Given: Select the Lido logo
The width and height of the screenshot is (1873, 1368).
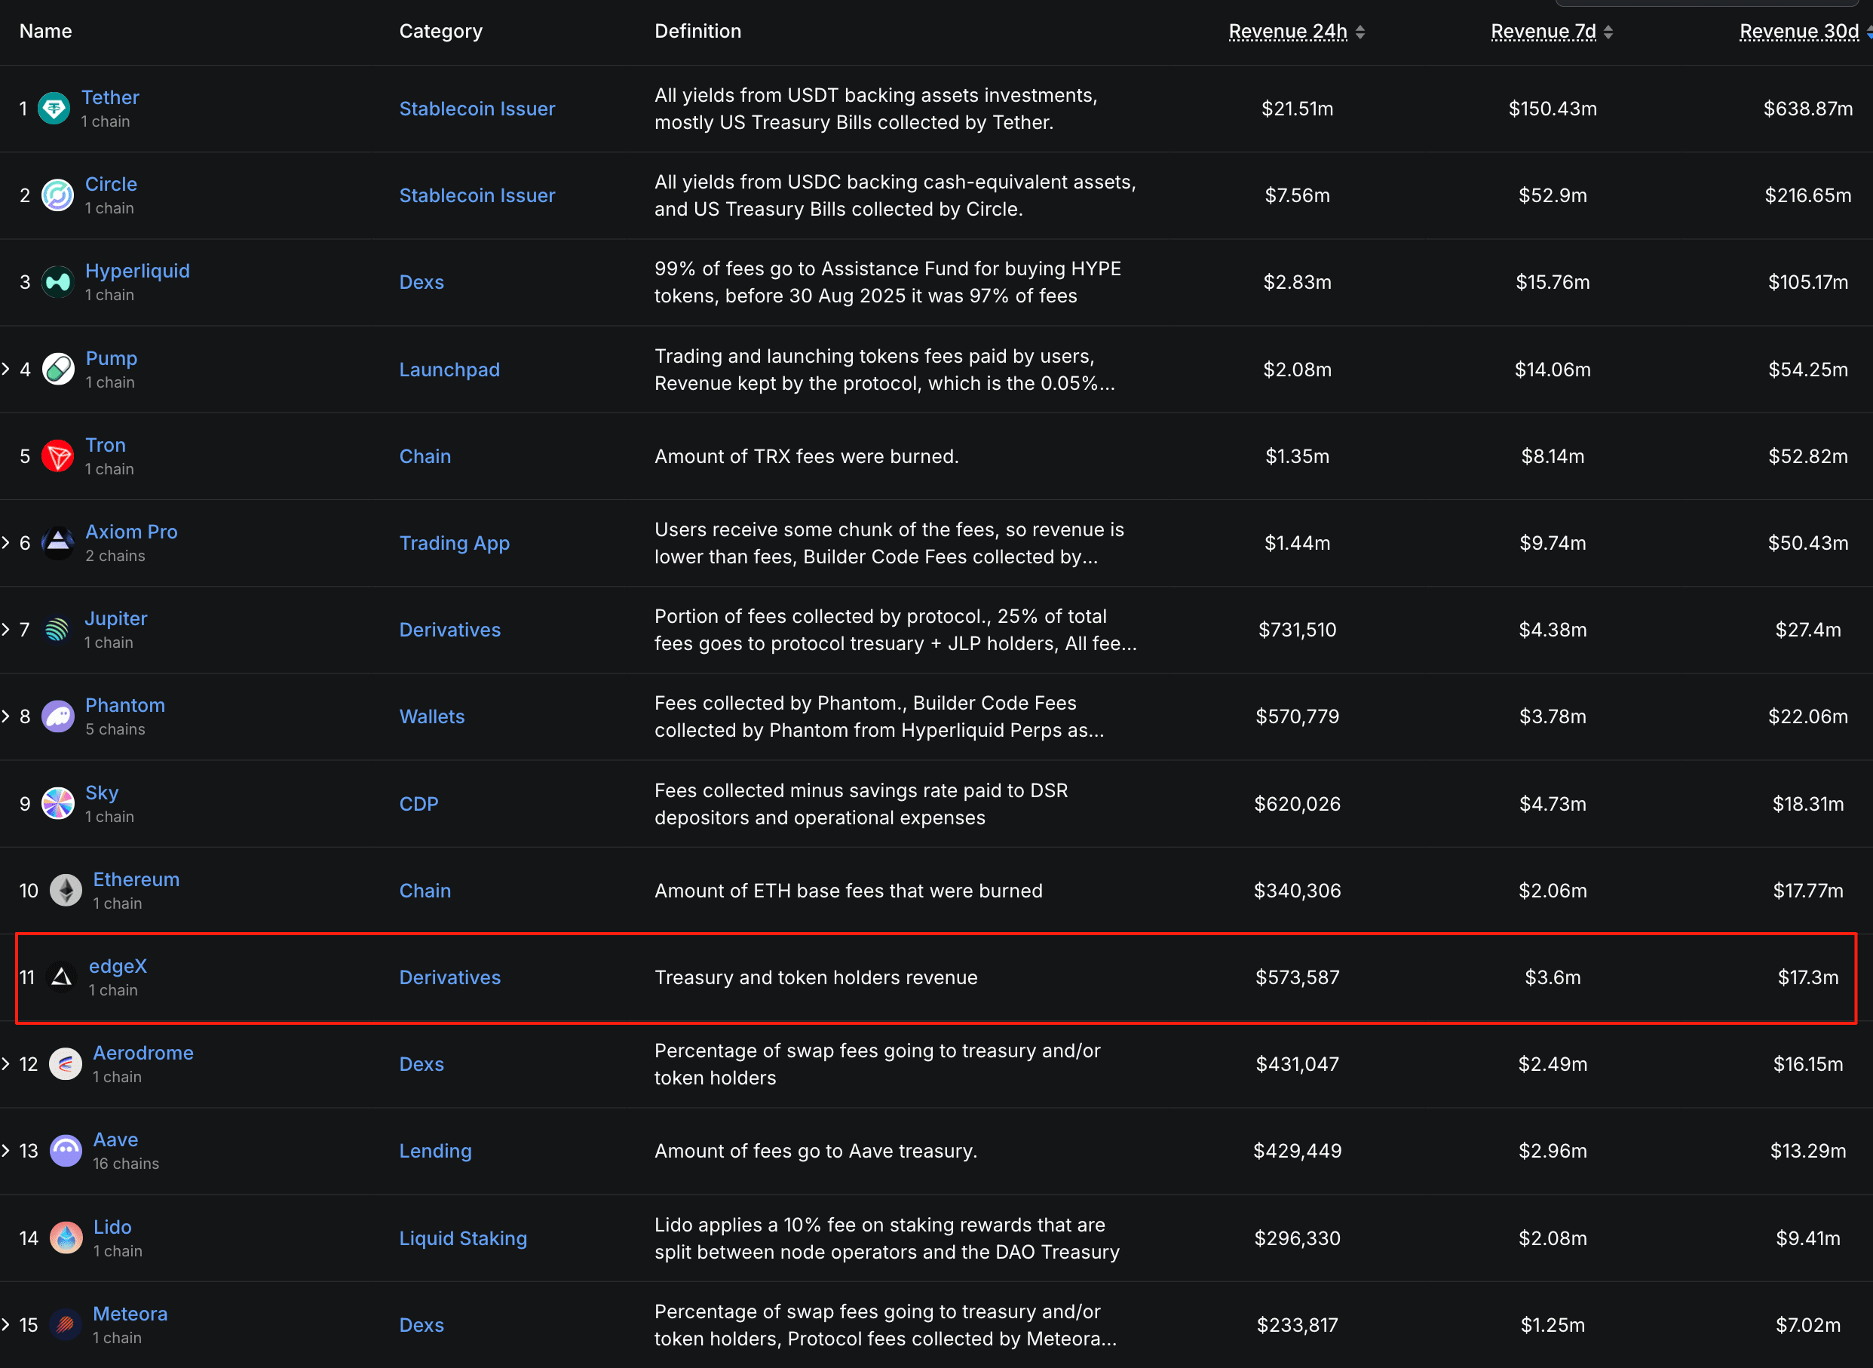Looking at the screenshot, I should click(66, 1238).
